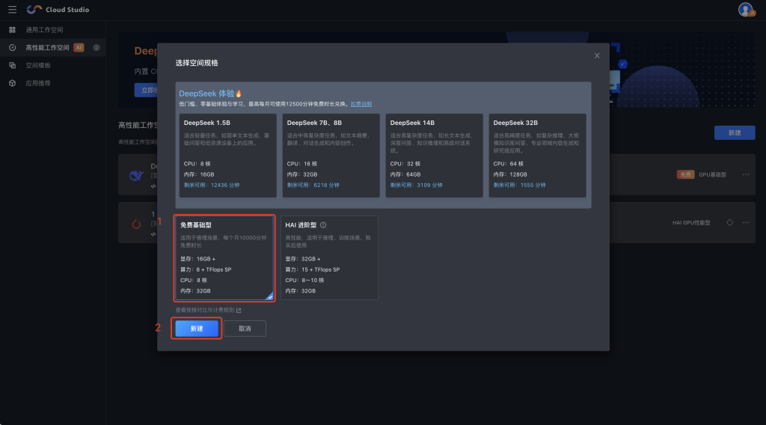Select the DeepSeek 32B spec card

point(537,156)
